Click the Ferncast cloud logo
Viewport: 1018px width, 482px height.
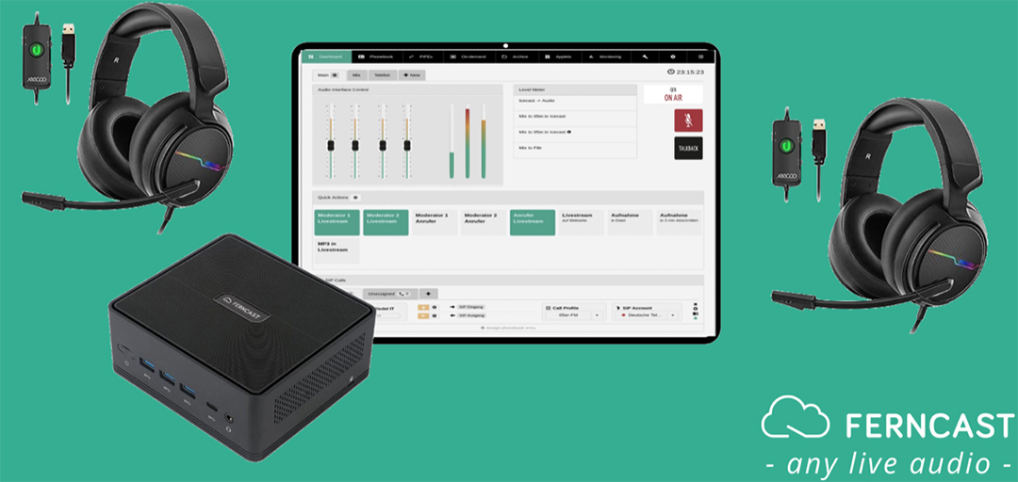pyautogui.click(x=793, y=419)
